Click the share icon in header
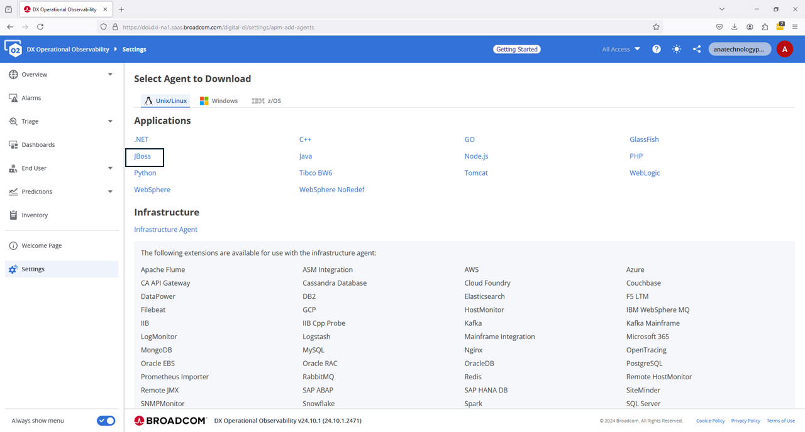 tap(697, 49)
